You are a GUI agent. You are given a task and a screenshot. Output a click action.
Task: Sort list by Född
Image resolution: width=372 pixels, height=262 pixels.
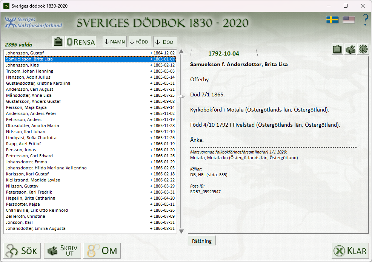pos(140,42)
